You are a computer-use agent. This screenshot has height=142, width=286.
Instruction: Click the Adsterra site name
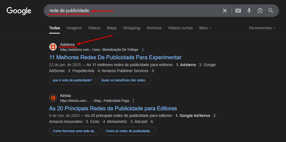[x=67, y=45]
